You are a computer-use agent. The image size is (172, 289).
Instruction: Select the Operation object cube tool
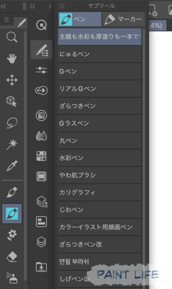tap(12, 101)
